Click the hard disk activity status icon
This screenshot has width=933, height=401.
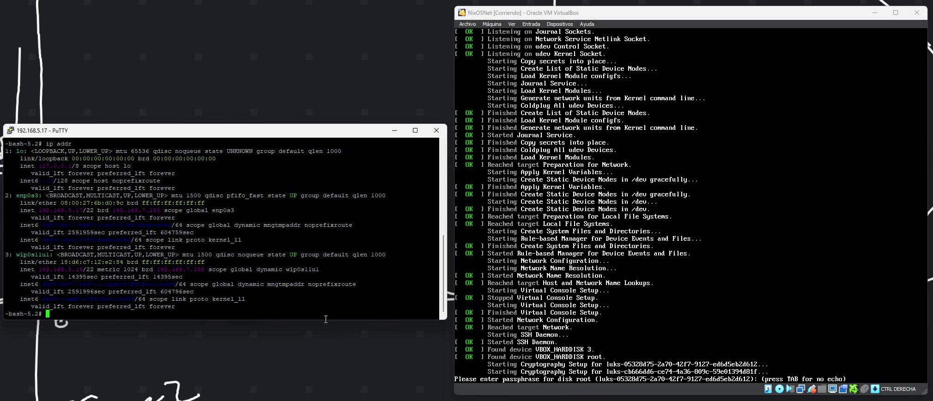(x=768, y=389)
